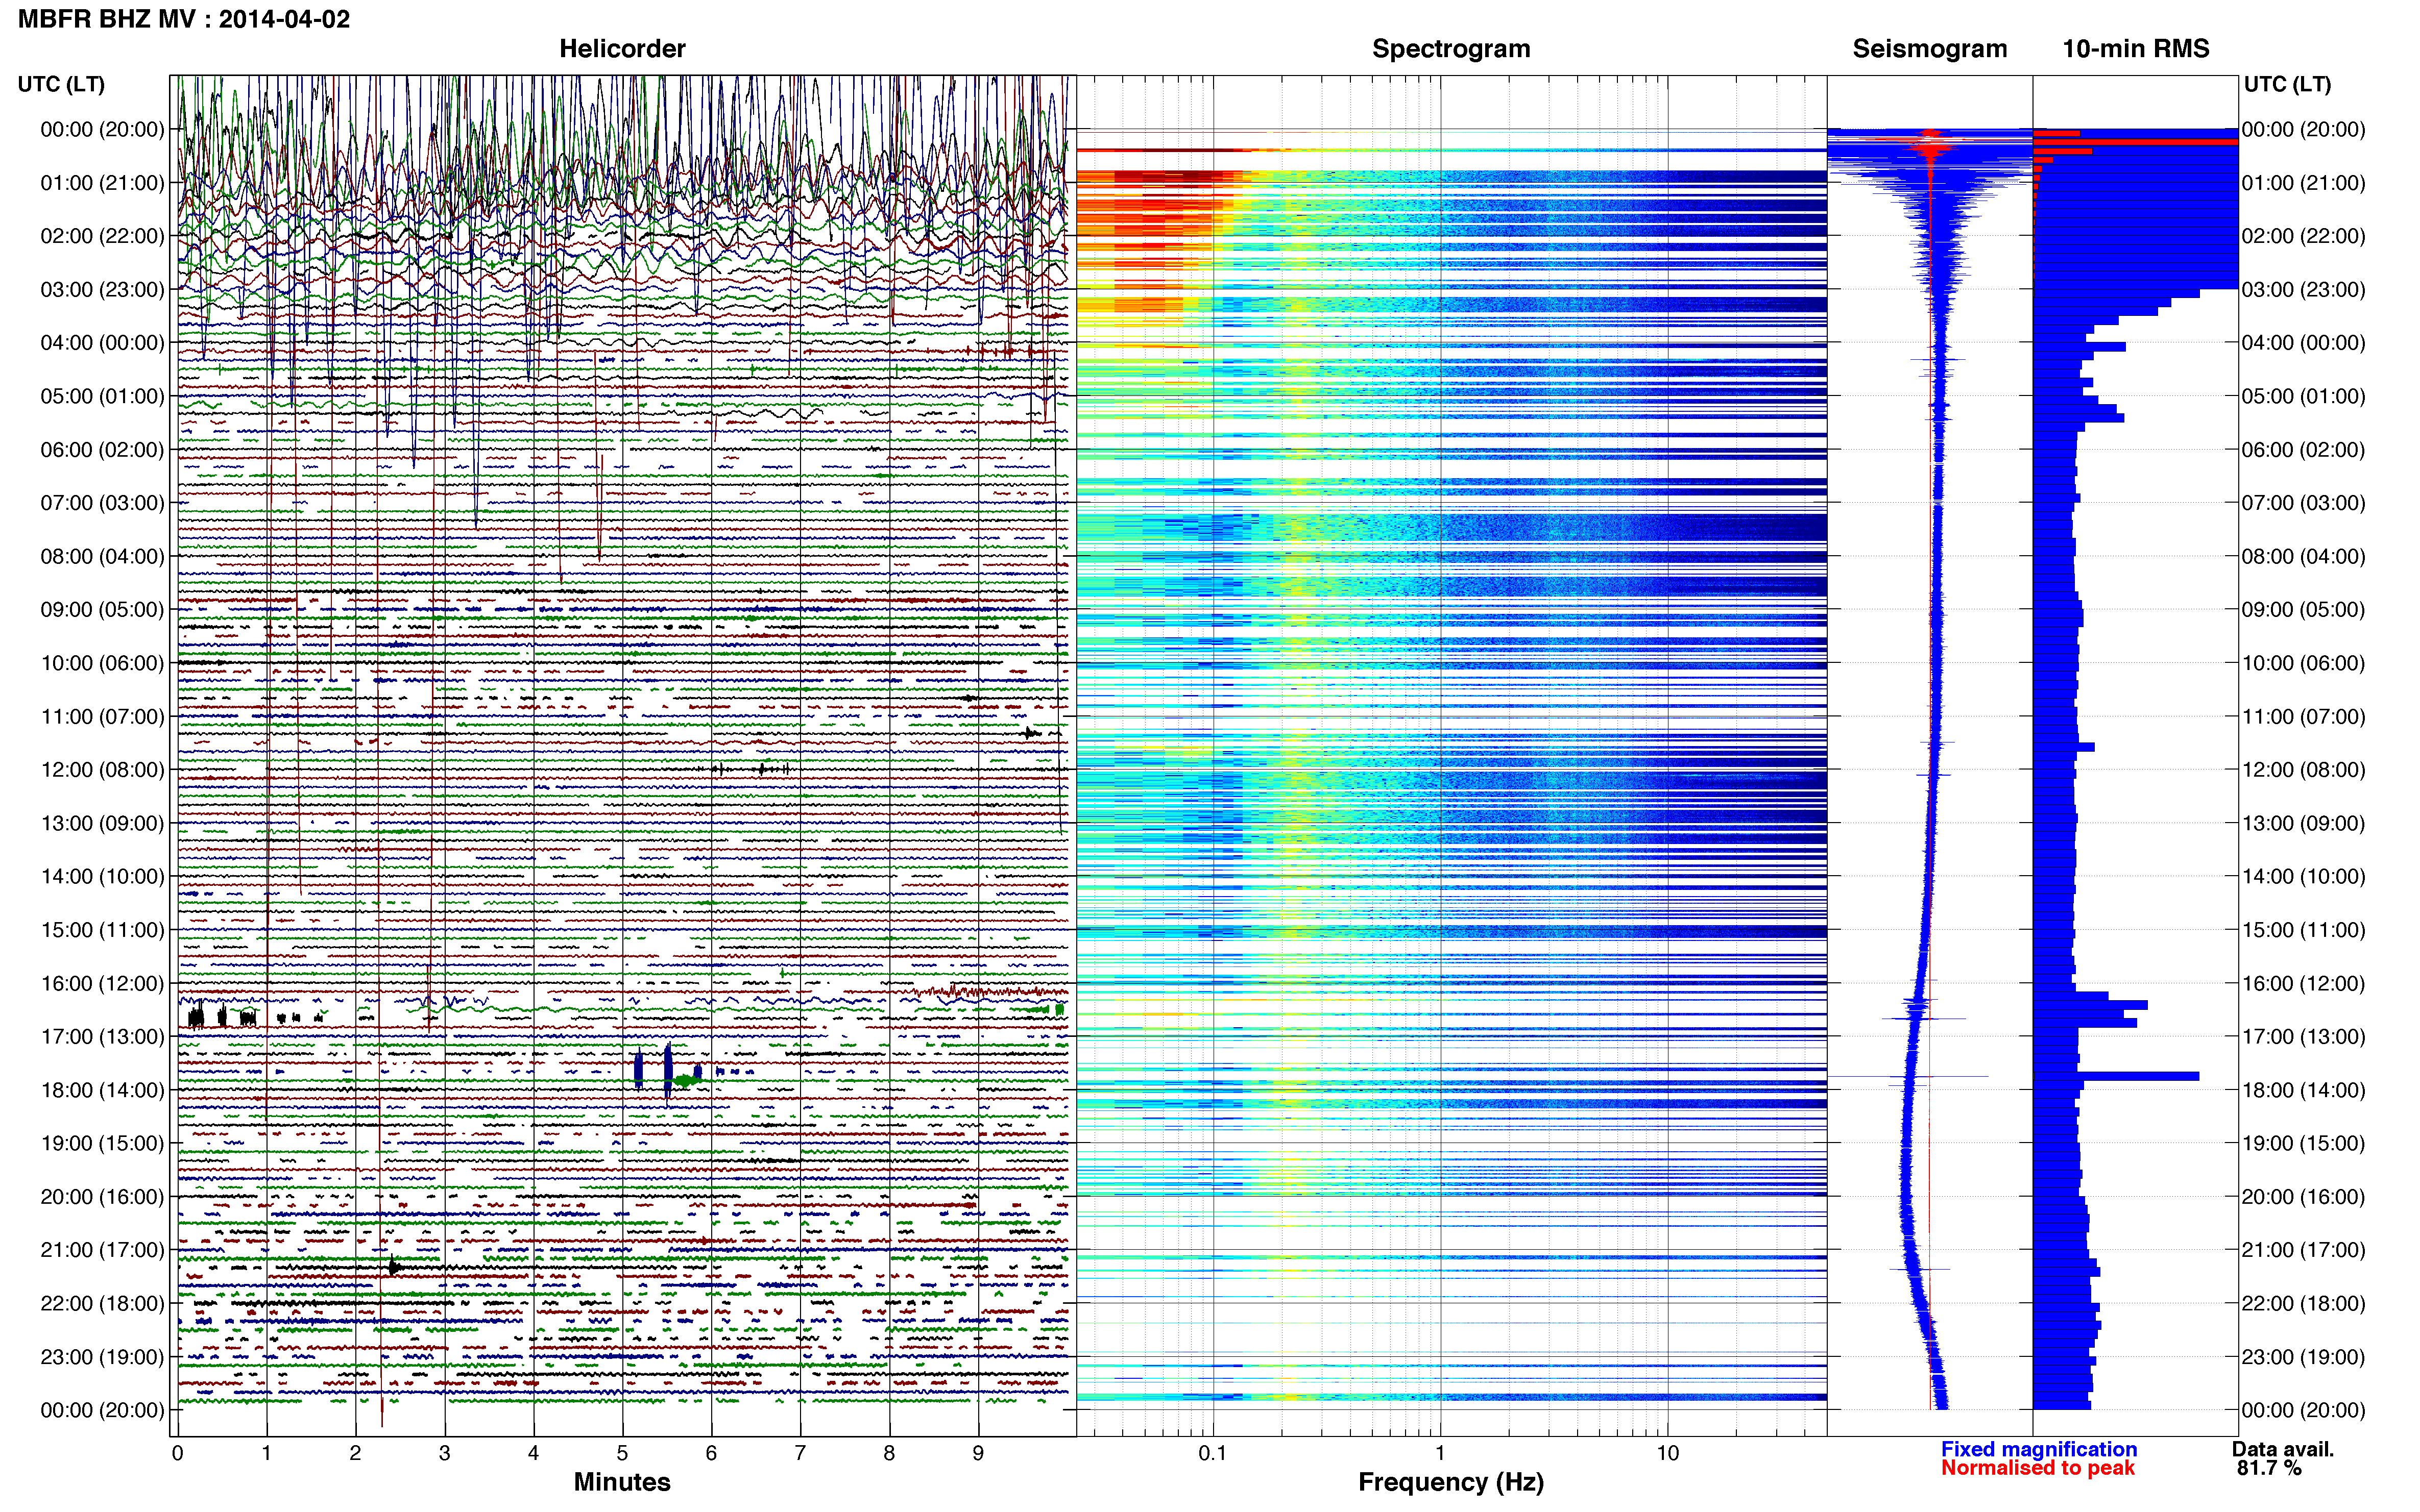This screenshot has height=1512, width=2420.
Task: Click the left '12:00 (08:00)' time label
Action: pyautogui.click(x=102, y=770)
